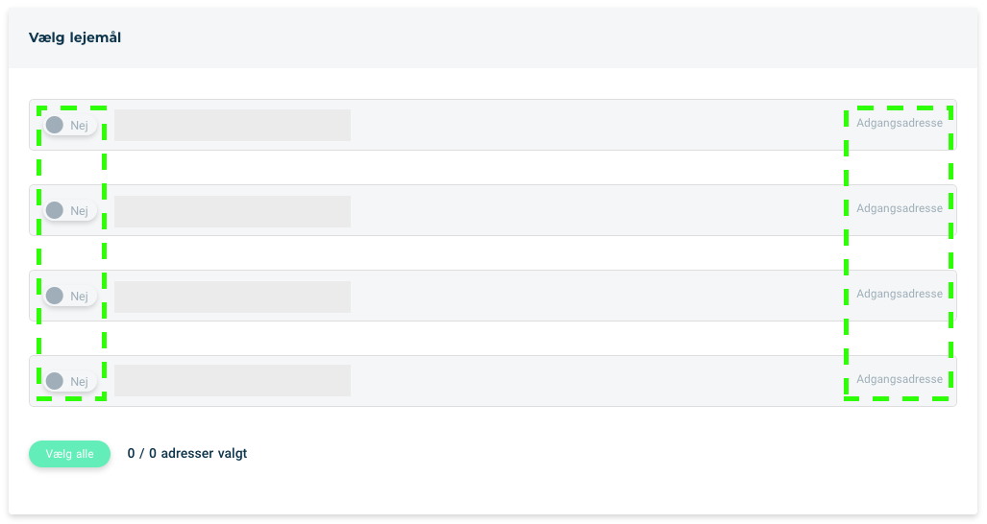Click the second row's Adgangsadresse label
The height and width of the screenshot is (524, 987).
(900, 208)
